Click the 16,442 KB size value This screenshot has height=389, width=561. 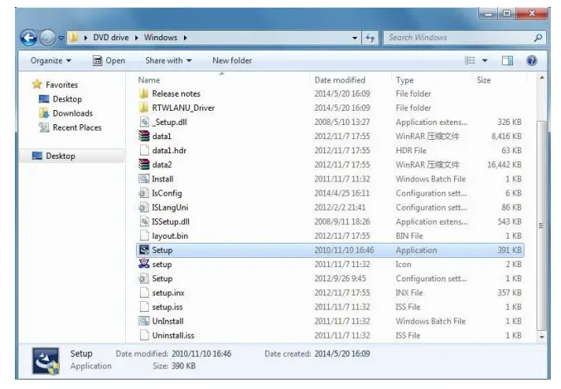point(504,165)
